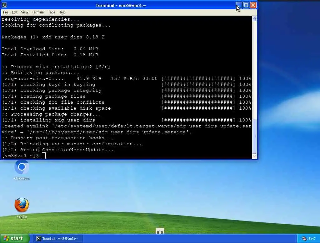Click the line 'Total Download Size: 0.04 MiB'
Image resolution: width=320 pixels, height=243 pixels.
click(x=50, y=49)
